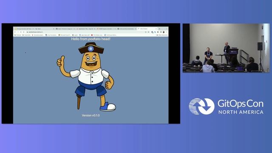Image resolution: width=272 pixels, height=153 pixels.
Task: Open the extensions puzzle icon
Action: [x=158, y=32]
